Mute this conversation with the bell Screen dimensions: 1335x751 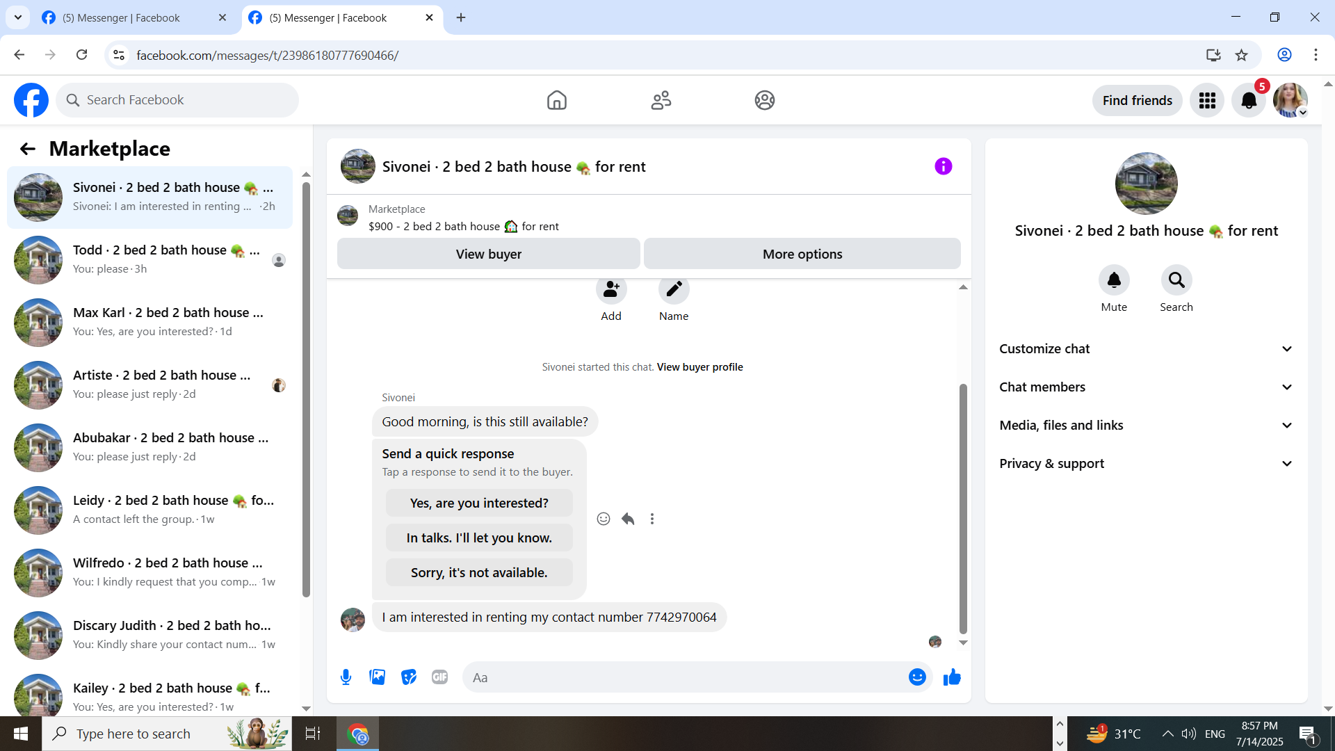[1113, 280]
